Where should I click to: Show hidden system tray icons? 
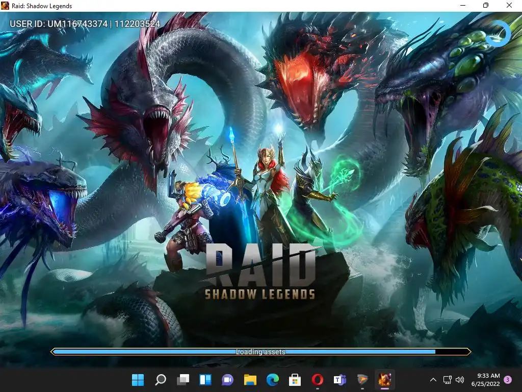433,380
